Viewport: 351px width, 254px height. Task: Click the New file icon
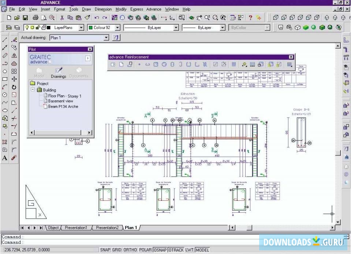(x=9, y=18)
